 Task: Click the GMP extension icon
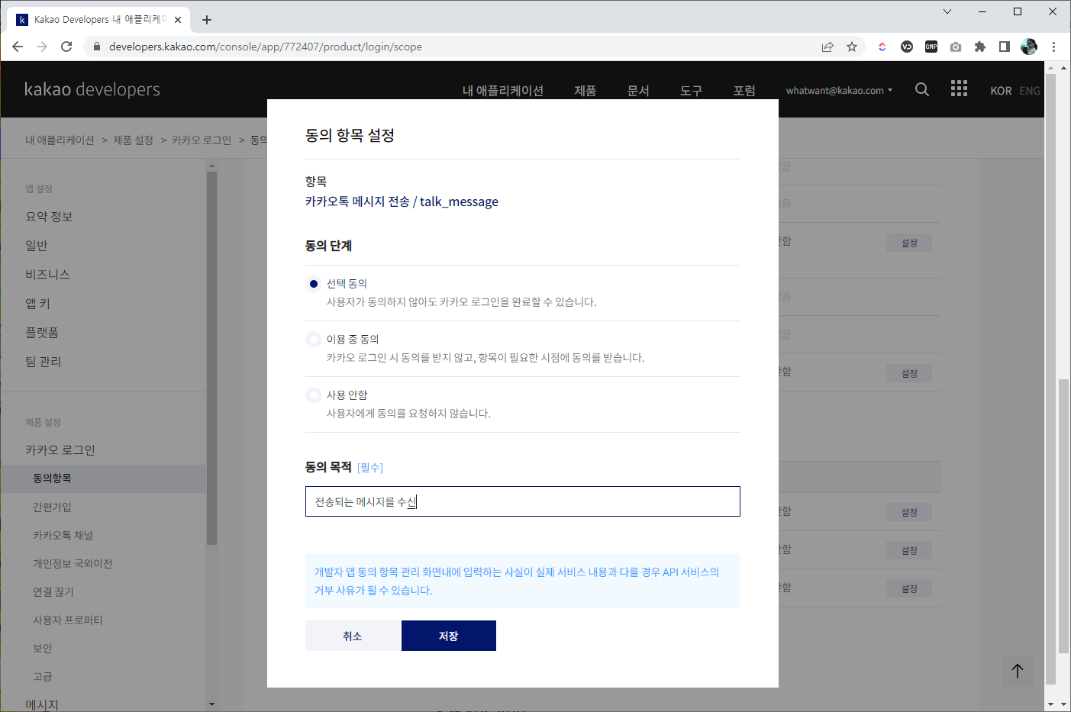[x=931, y=47]
